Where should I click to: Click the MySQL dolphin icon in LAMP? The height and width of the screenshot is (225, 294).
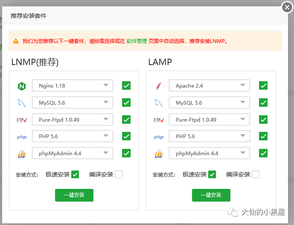tap(159, 103)
